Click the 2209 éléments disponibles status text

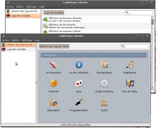pos(75,125)
